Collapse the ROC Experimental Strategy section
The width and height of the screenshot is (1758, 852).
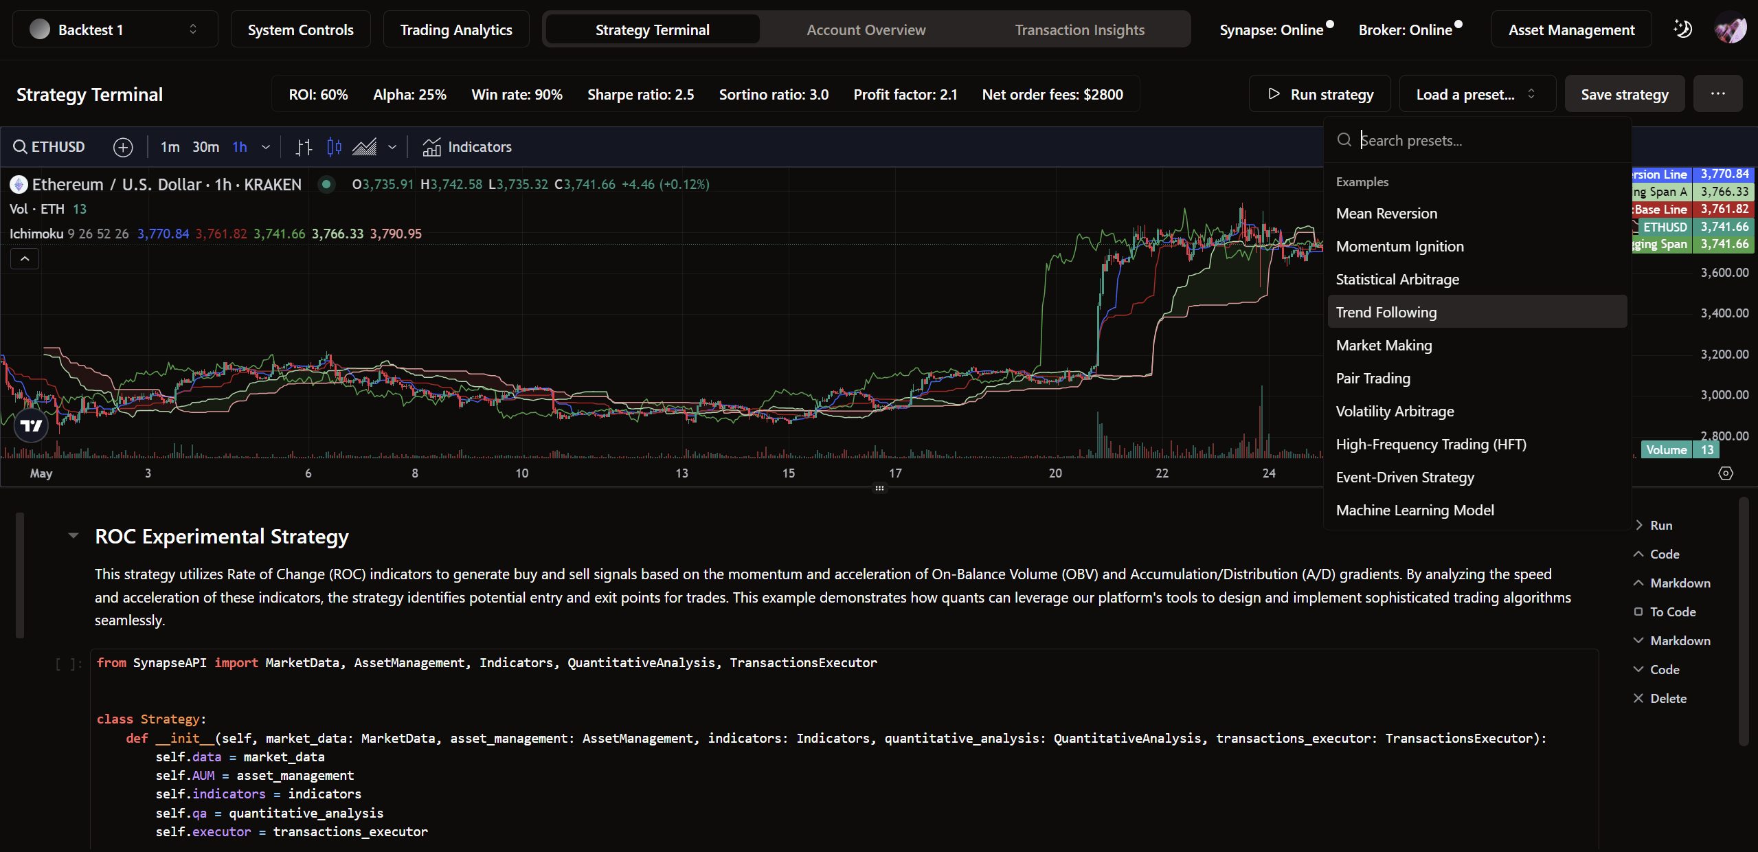(74, 536)
